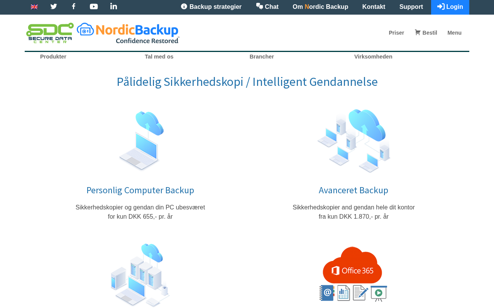Click the Avanceret Backup office cloud illustration
Viewport: 494px width, 308px height.
point(354,141)
